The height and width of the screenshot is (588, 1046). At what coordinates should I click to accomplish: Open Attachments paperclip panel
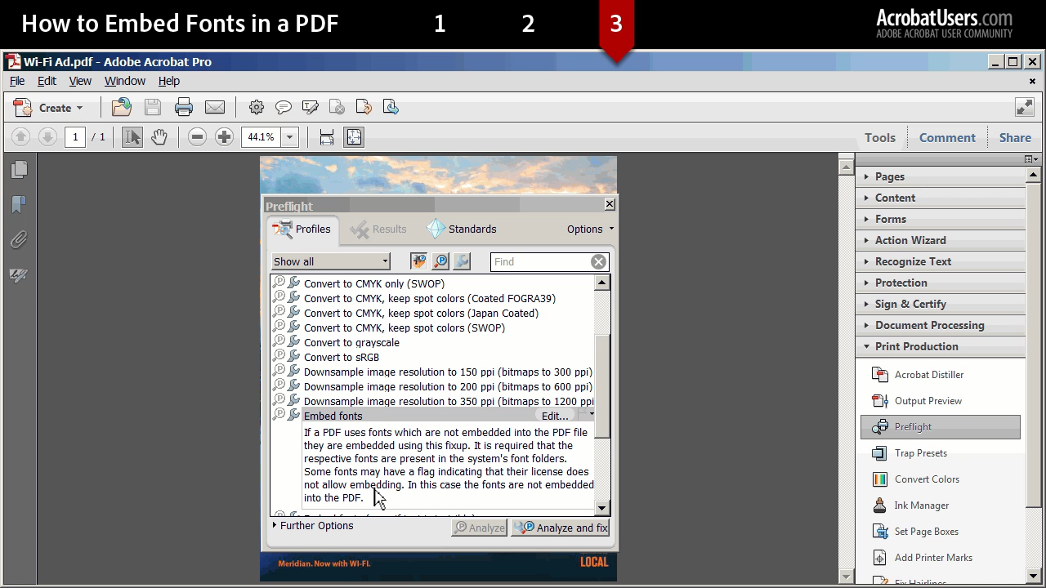(19, 239)
